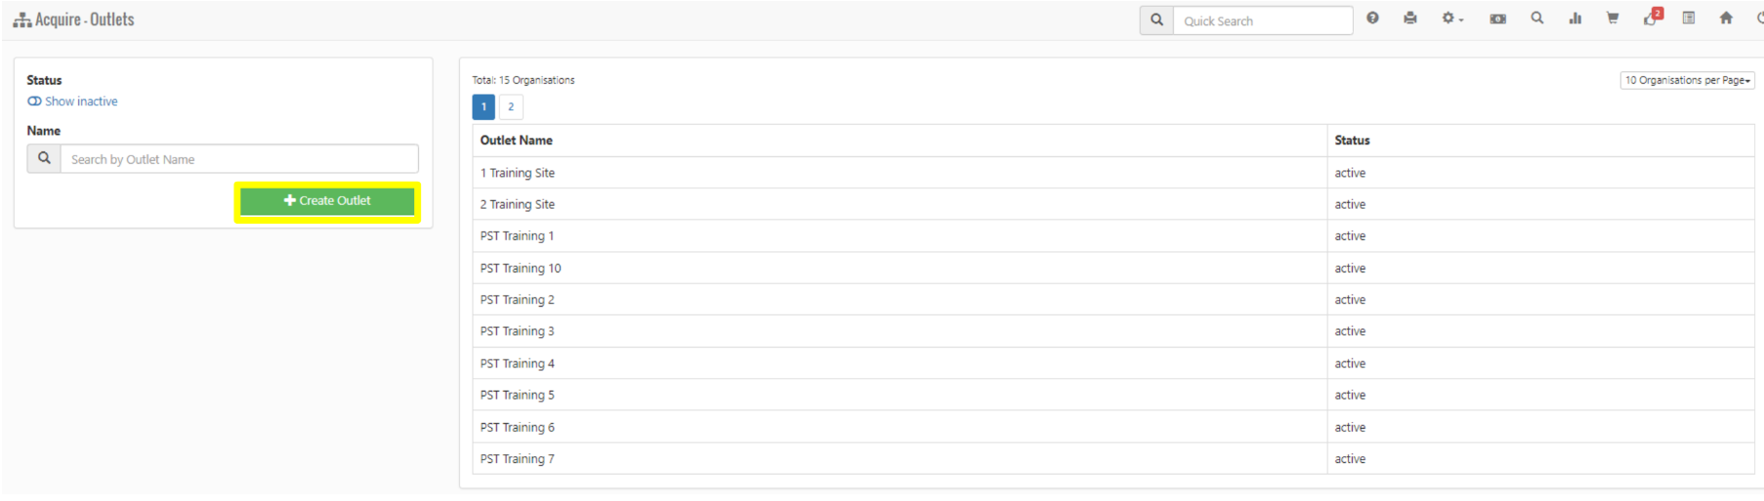The image size is (1764, 501).
Task: Toggle Show inactive outlets
Action: point(72,102)
